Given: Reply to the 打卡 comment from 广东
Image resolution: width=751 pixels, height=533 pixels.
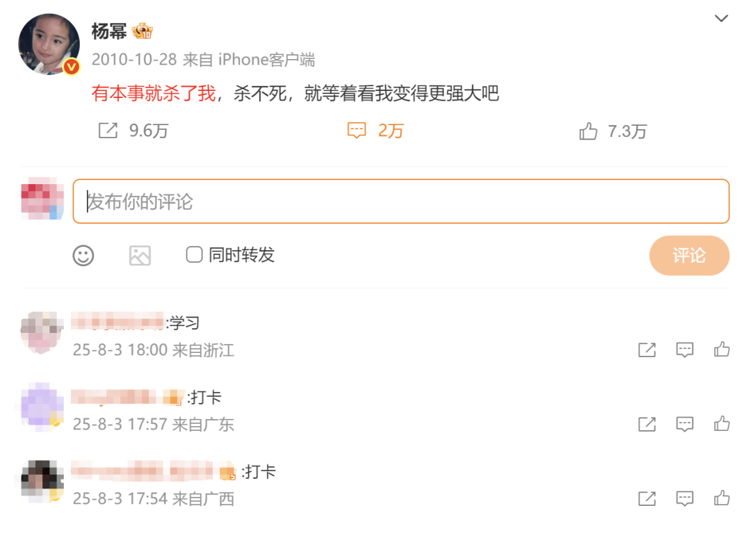Looking at the screenshot, I should coord(684,424).
